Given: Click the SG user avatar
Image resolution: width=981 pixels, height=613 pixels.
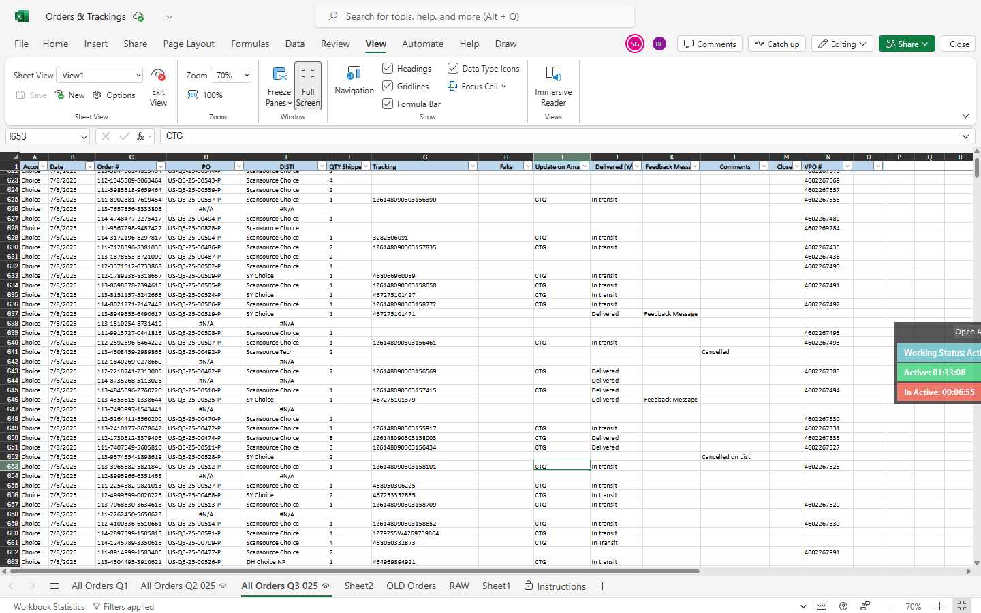Looking at the screenshot, I should coord(635,44).
